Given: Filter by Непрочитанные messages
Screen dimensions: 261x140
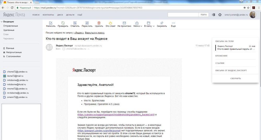Looking at the screenshot, I should tap(14, 52).
